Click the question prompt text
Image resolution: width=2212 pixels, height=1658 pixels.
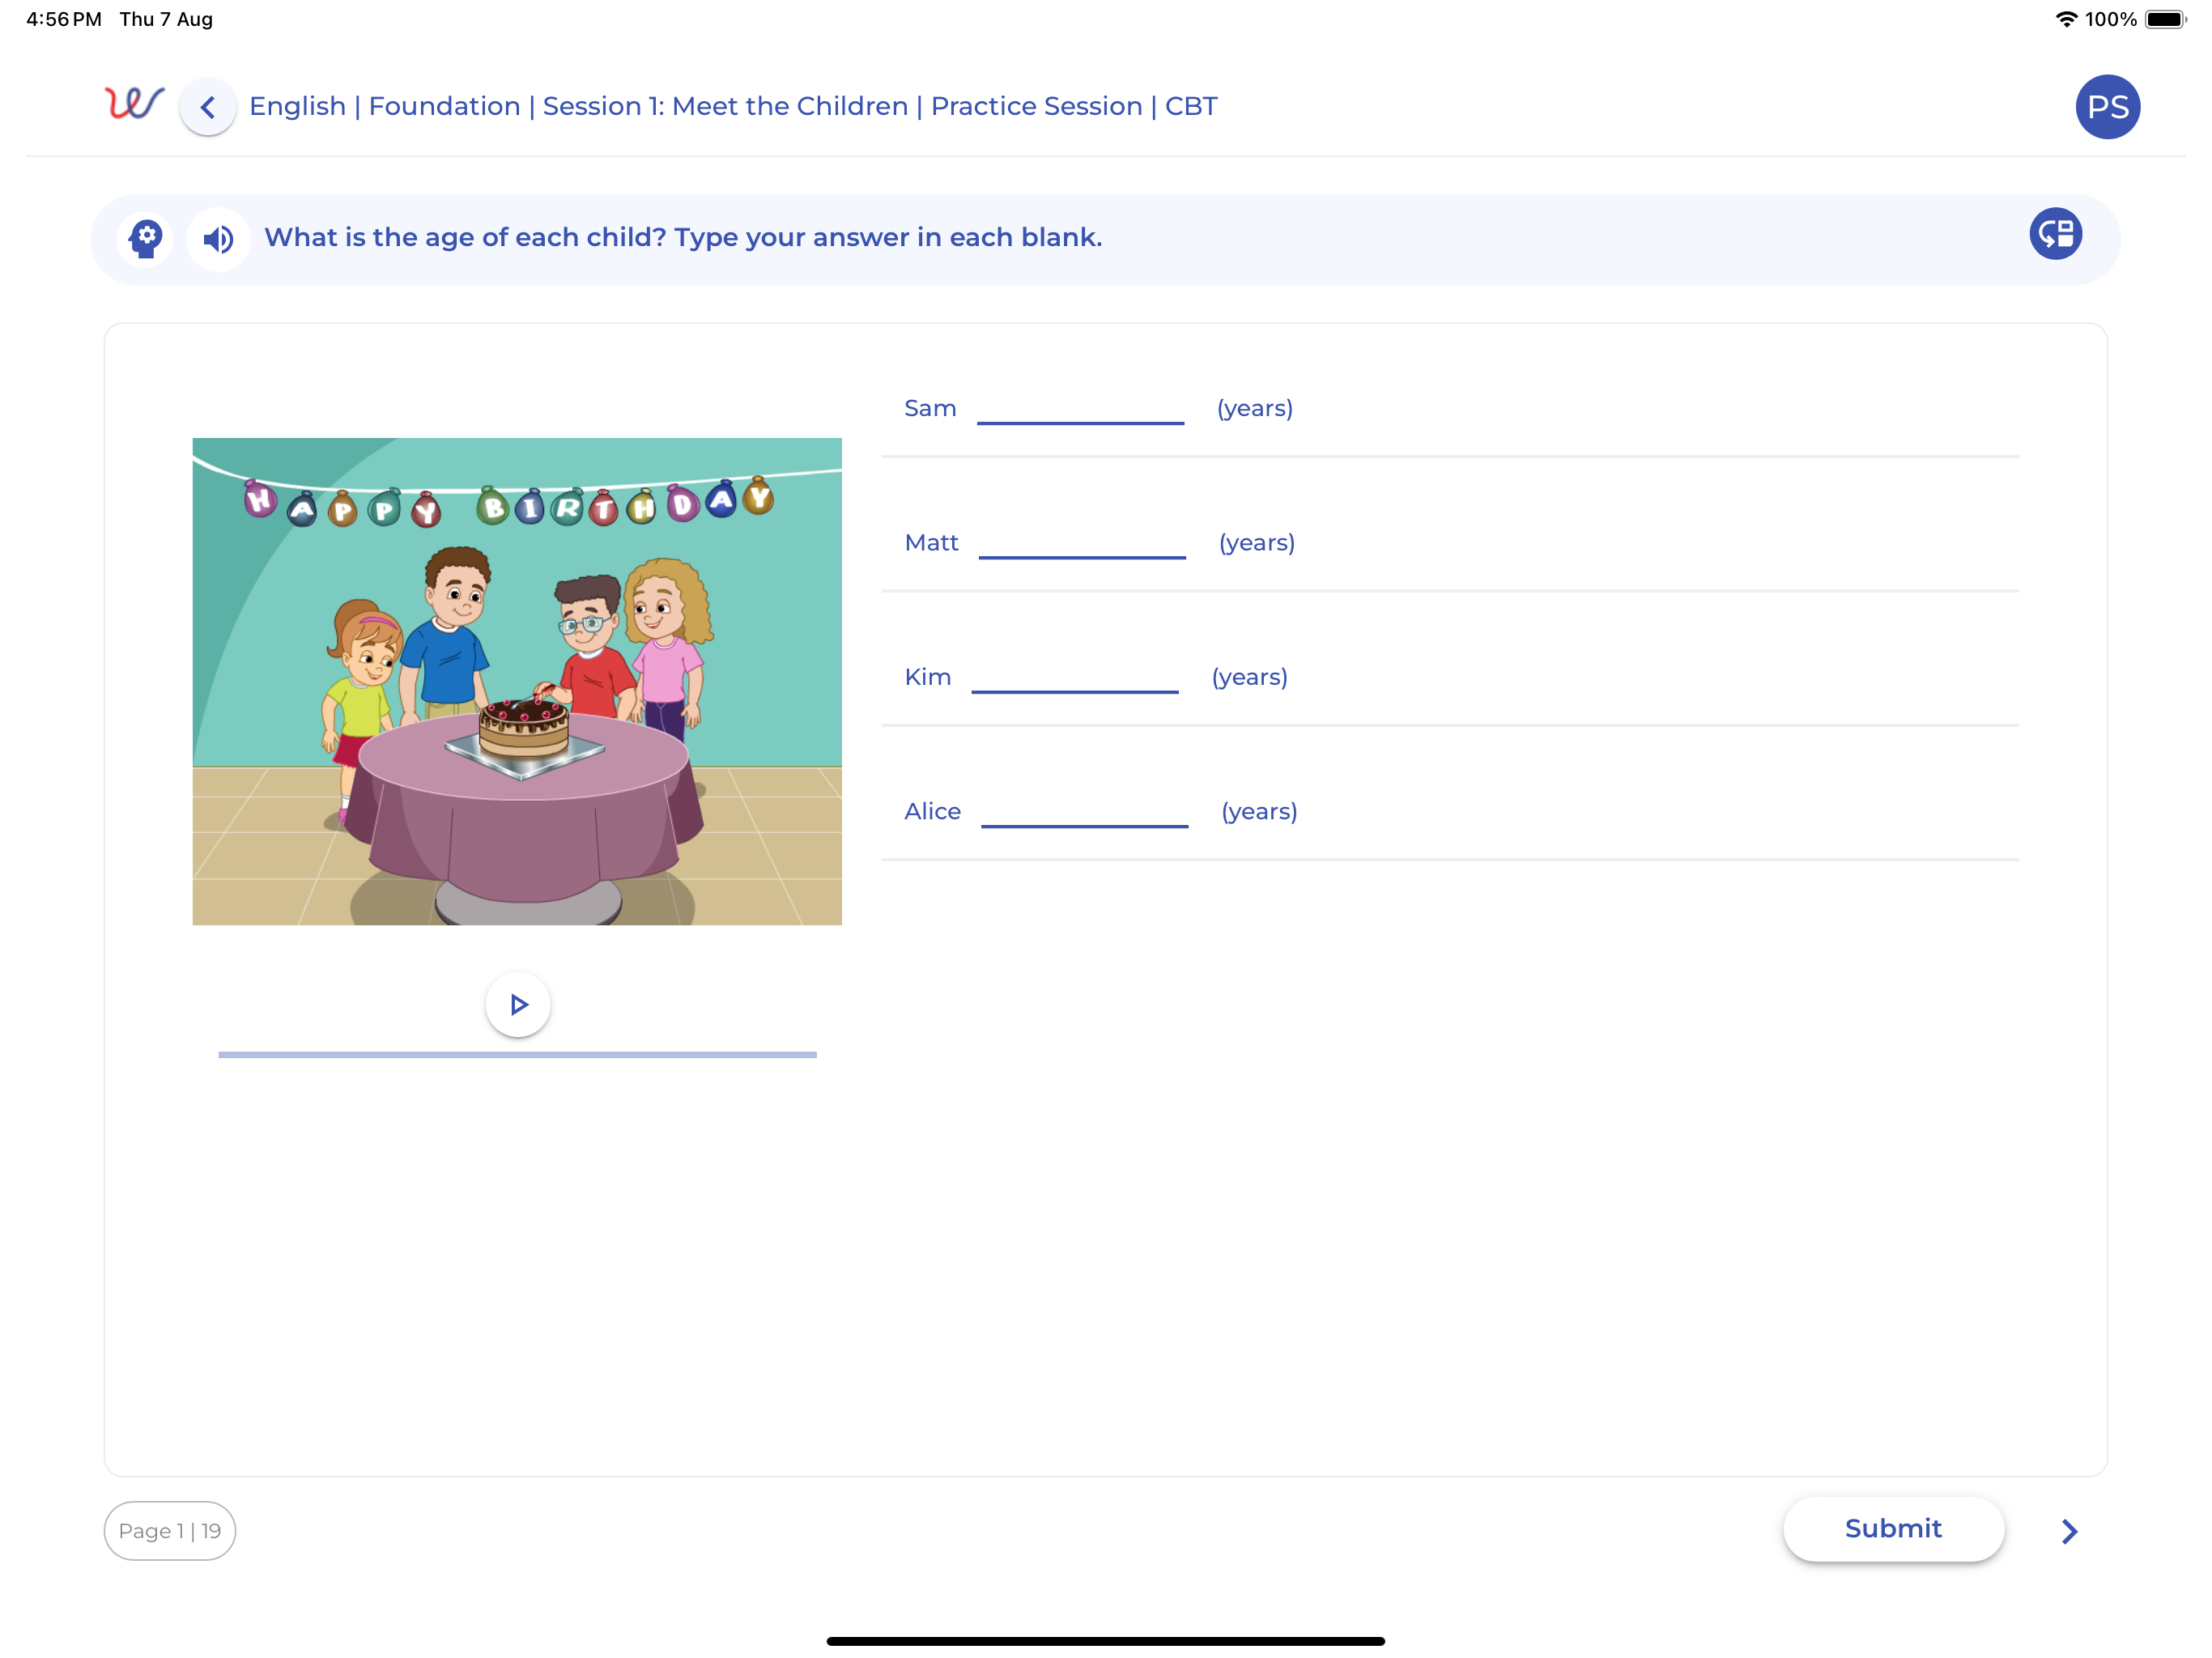[683, 237]
